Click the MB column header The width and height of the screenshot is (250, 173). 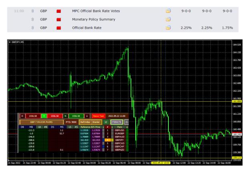tap(31, 127)
